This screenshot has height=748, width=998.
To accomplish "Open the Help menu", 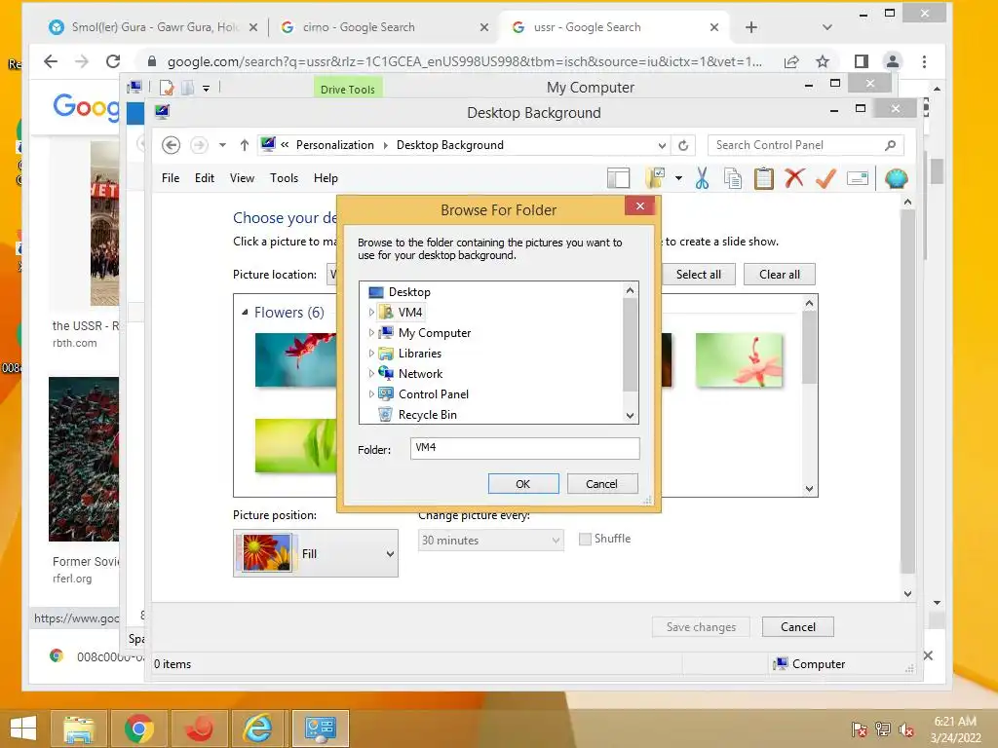I will pyautogui.click(x=326, y=178).
